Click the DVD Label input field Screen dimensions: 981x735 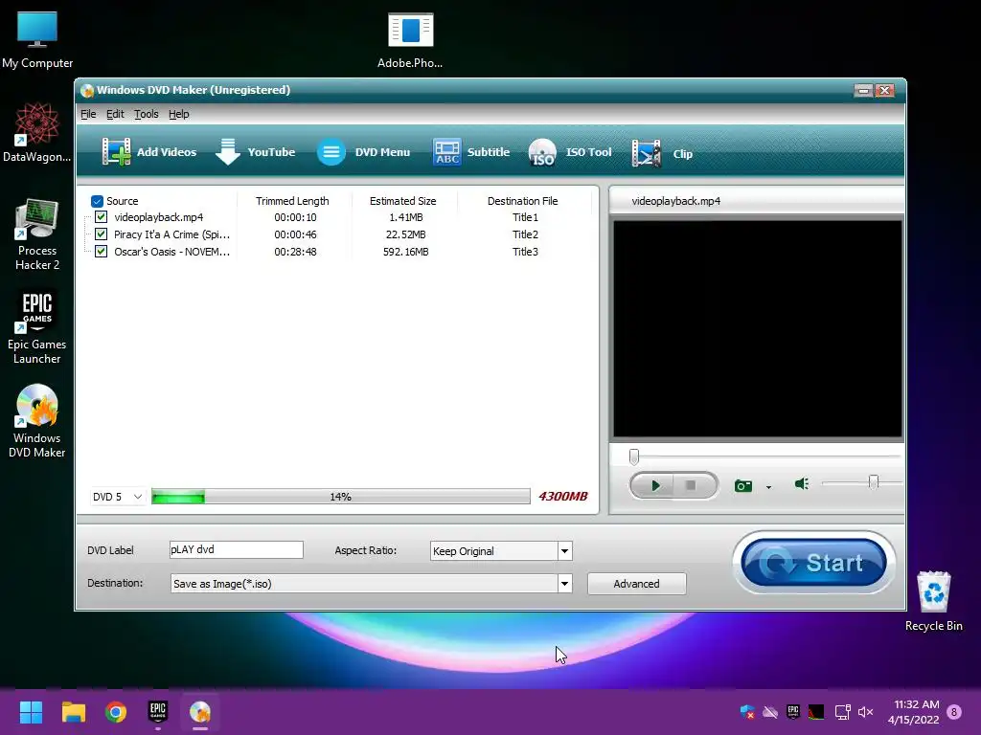237,550
